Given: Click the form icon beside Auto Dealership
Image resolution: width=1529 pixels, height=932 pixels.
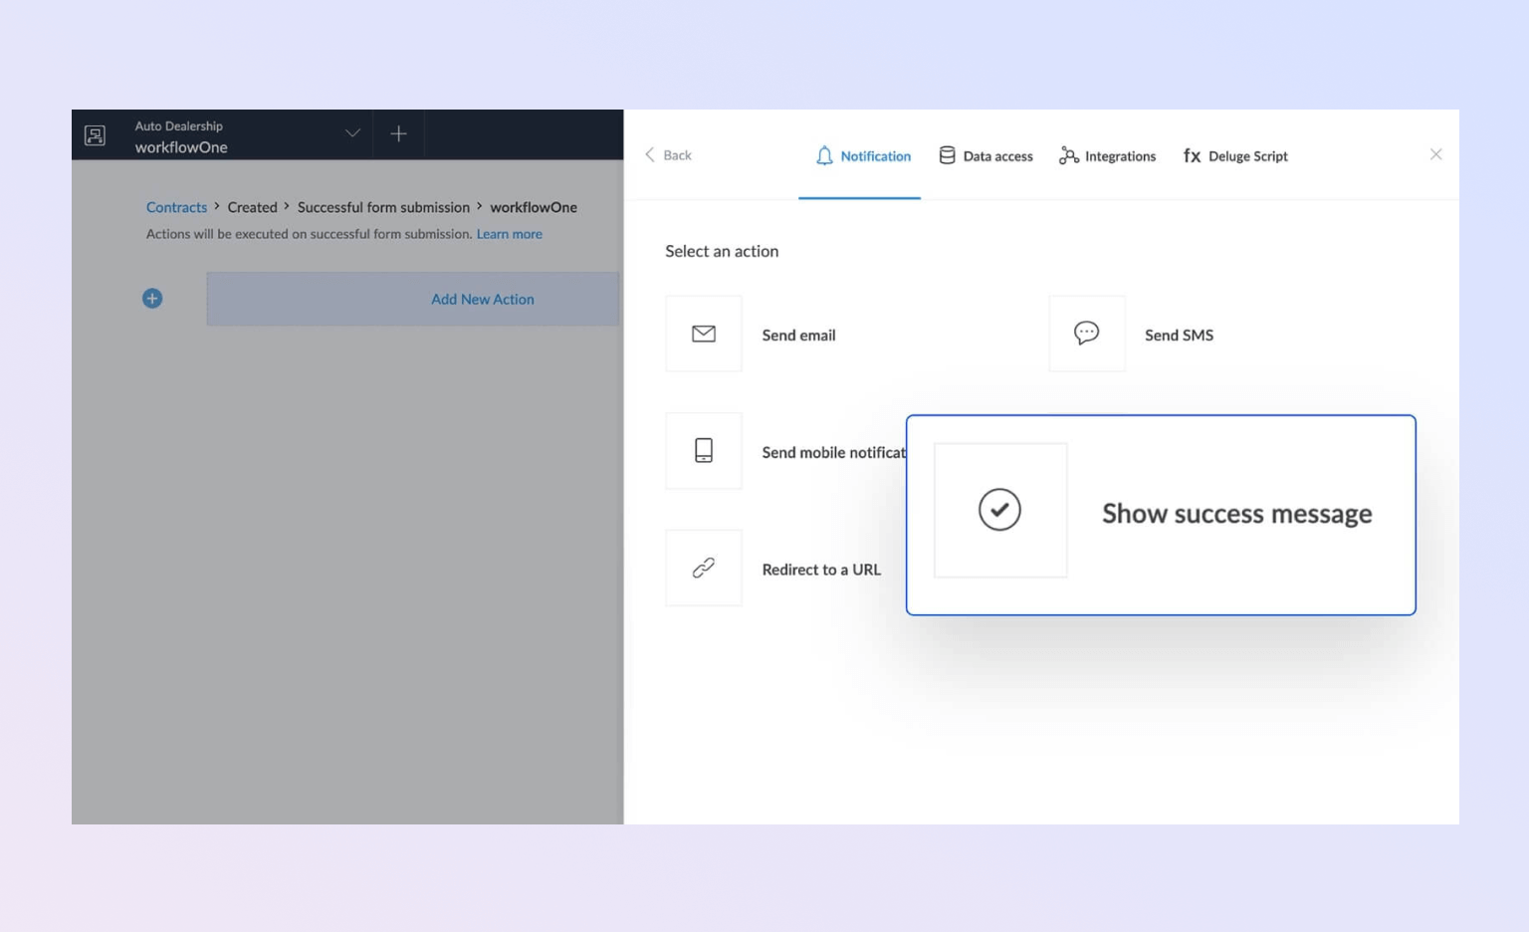Looking at the screenshot, I should 96,135.
